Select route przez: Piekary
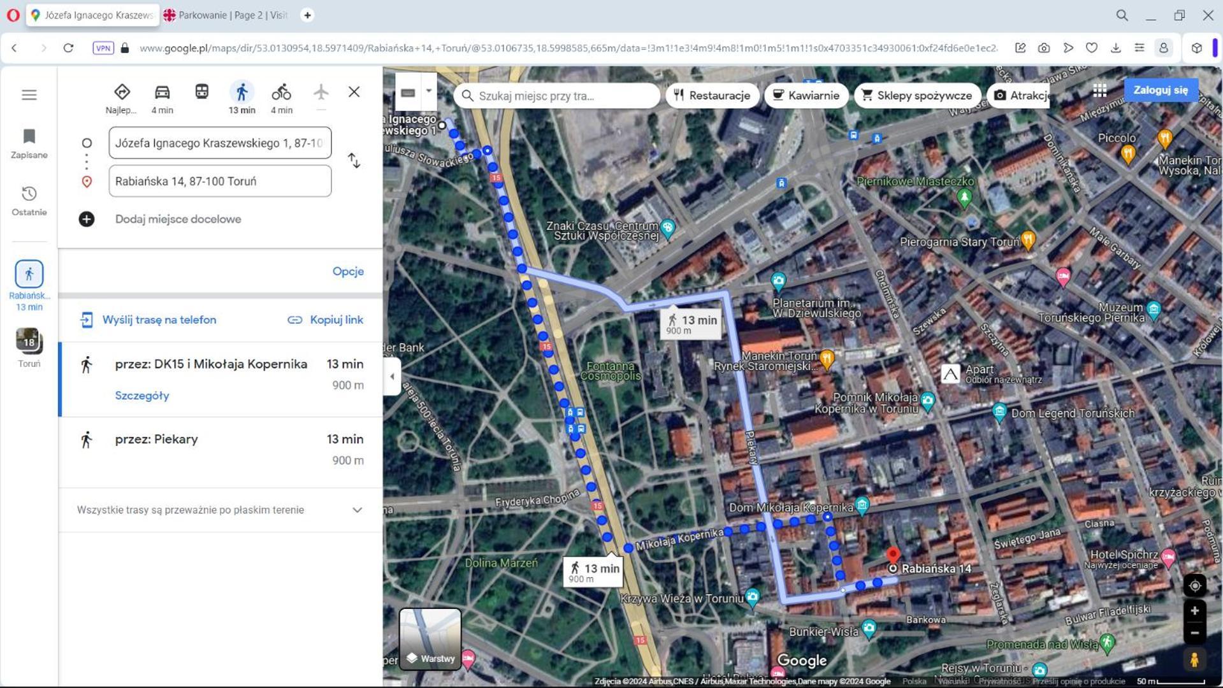1223x688 pixels. tap(221, 452)
